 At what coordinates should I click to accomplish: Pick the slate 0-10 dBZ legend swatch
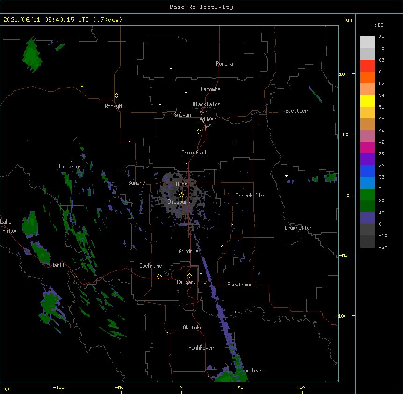[x=367, y=218]
